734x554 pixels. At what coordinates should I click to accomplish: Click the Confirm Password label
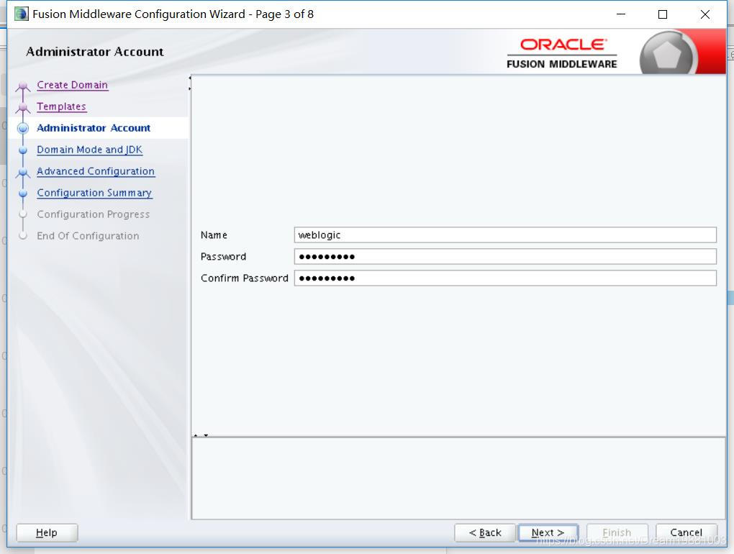coord(245,278)
